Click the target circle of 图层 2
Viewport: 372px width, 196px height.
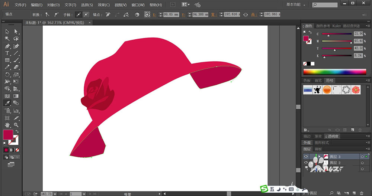coord(362,163)
